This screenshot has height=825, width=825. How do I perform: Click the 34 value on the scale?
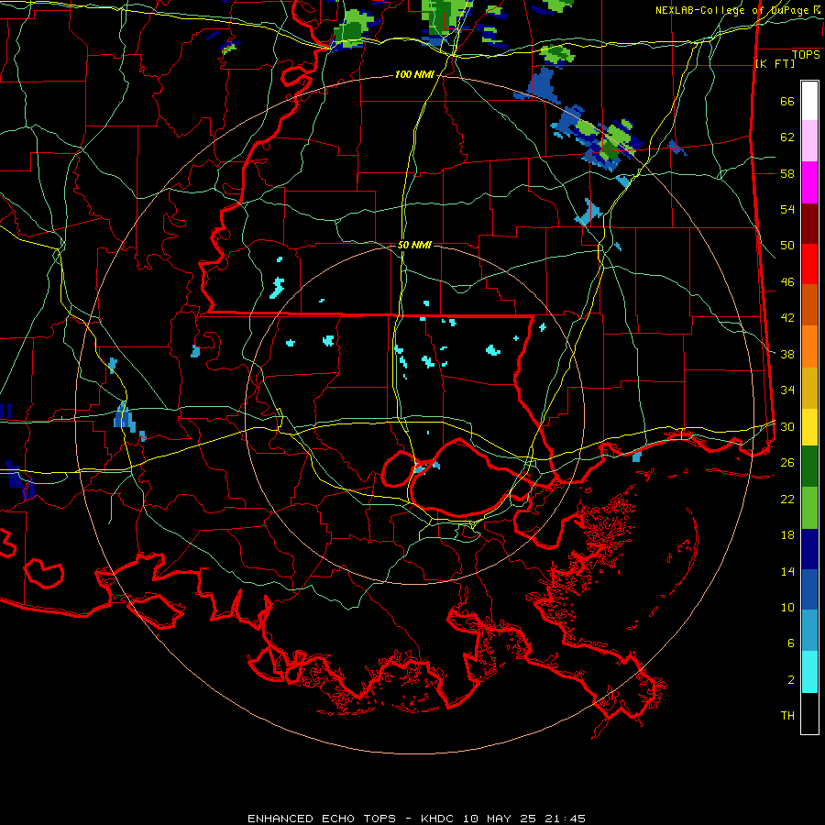click(787, 390)
